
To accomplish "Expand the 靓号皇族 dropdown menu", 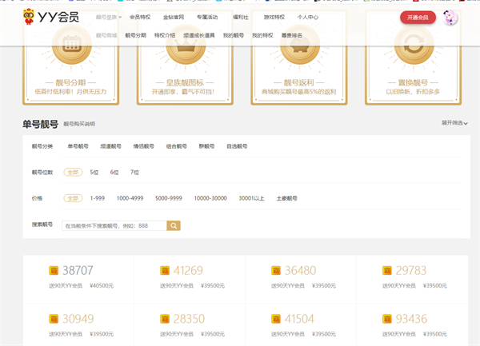I will 109,17.
